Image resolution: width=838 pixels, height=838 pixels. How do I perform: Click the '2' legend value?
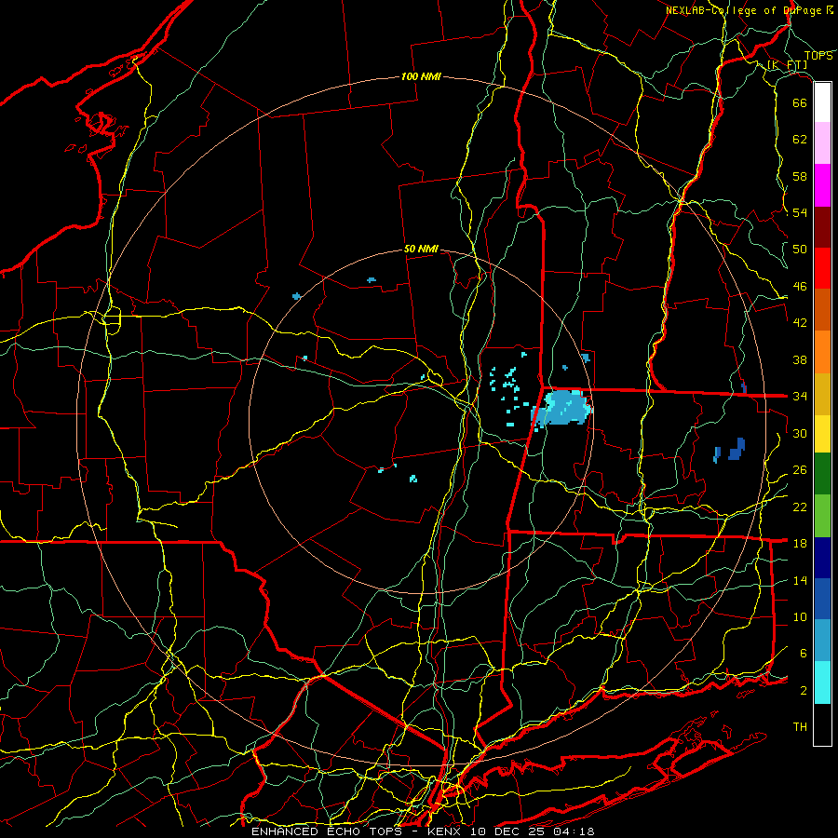(804, 691)
